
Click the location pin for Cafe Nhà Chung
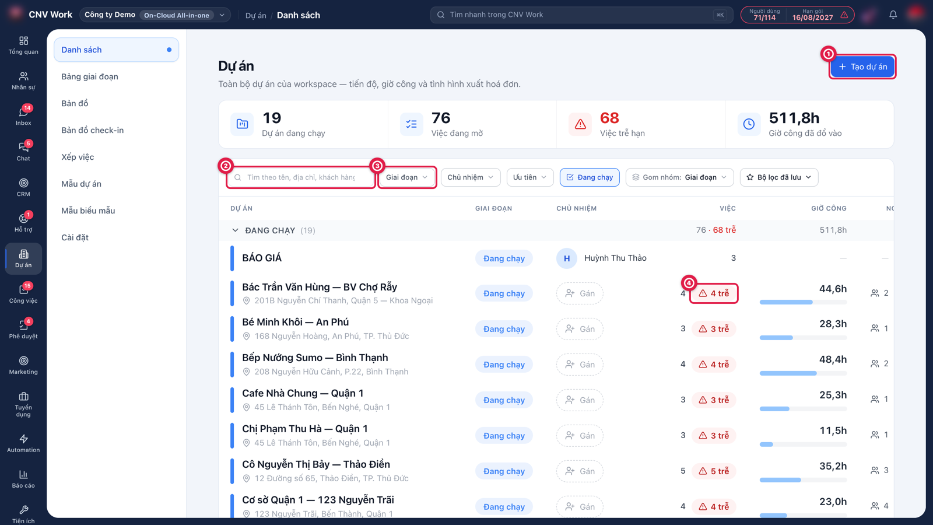coord(247,407)
